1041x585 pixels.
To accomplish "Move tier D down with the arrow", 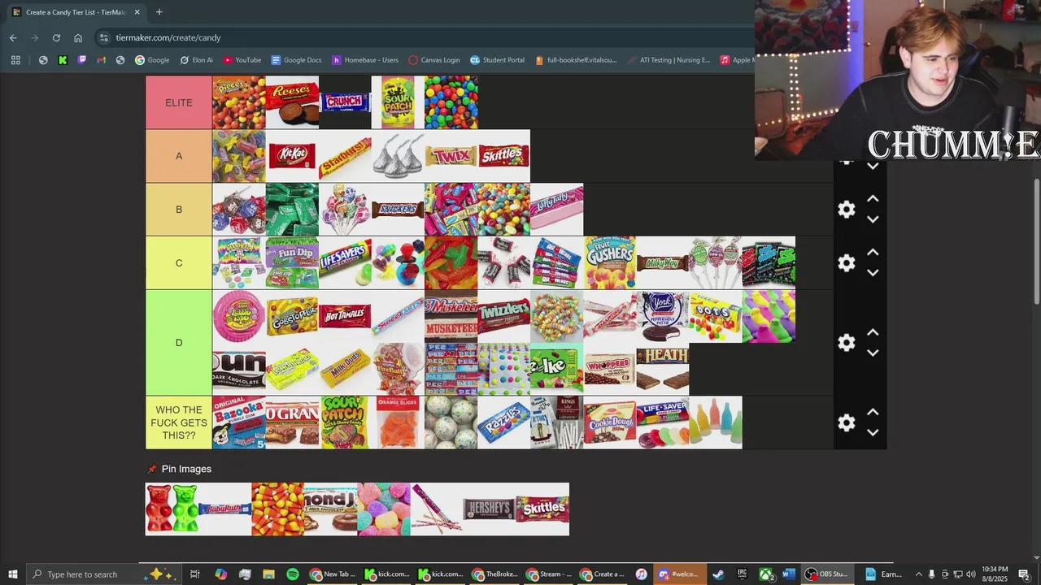I will [873, 353].
